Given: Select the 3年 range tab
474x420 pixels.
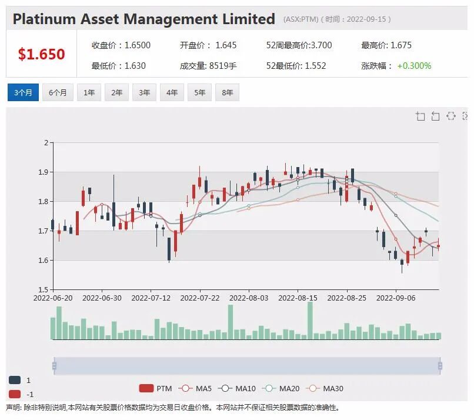Looking at the screenshot, I should point(144,92).
